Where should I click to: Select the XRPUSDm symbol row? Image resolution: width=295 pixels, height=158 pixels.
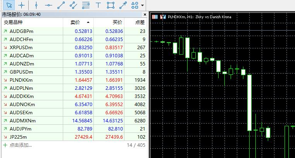point(74,47)
